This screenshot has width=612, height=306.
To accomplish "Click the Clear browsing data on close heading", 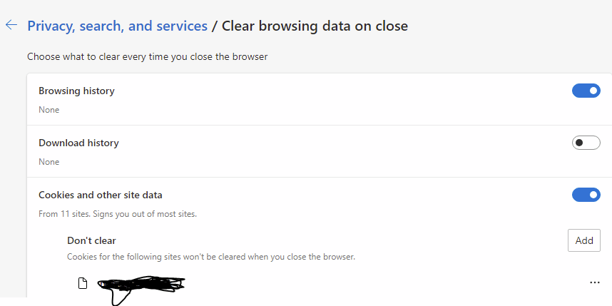I will pos(315,26).
